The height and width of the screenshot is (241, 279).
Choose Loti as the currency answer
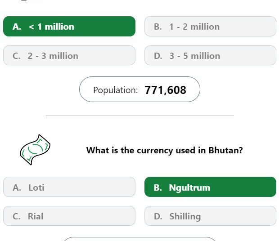(69, 187)
